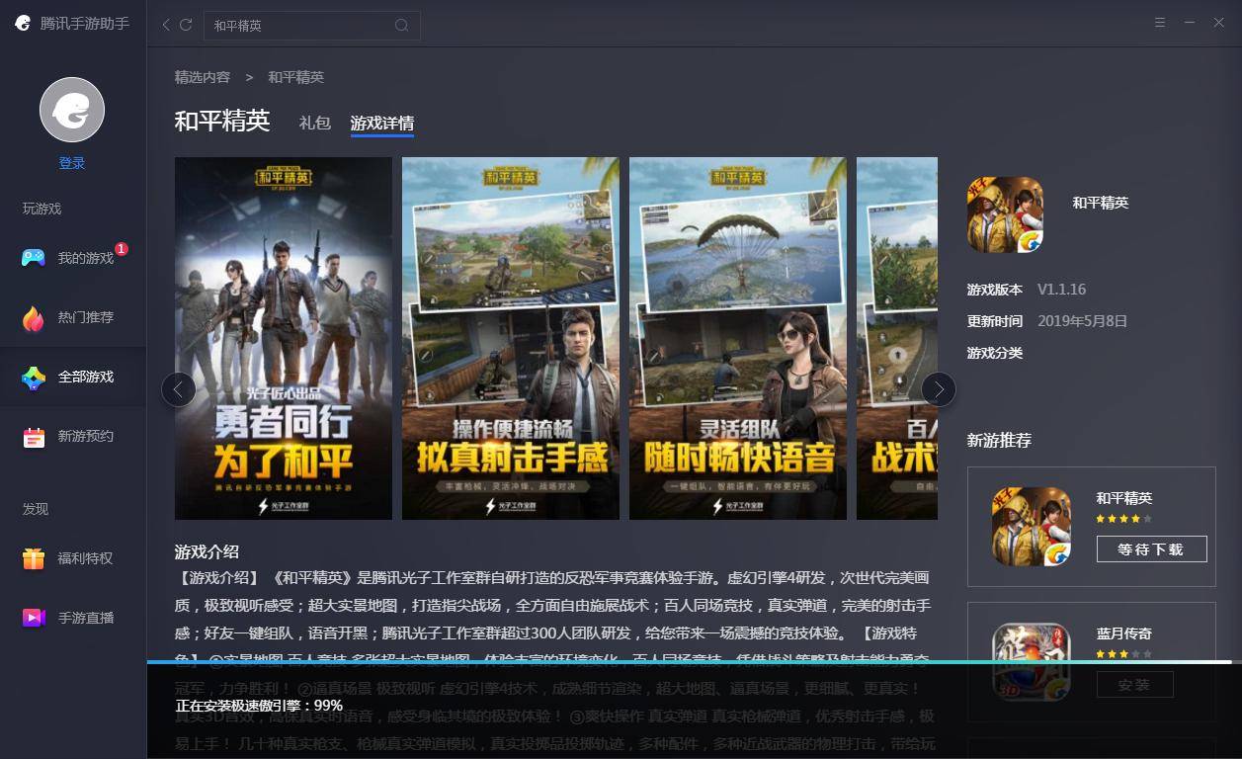Viewport: 1242px width, 759px height.
Task: Click the back arrow navigation icon
Action: (166, 25)
